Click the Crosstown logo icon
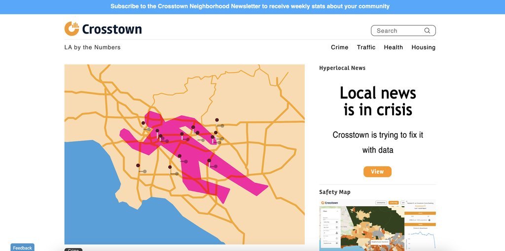The height and width of the screenshot is (251, 505). (x=72, y=29)
